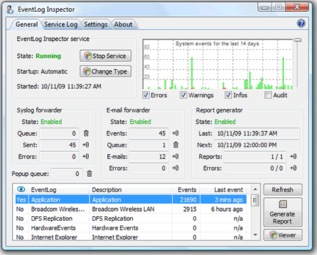
Task: Select the DFS Replication row
Action: click(x=131, y=218)
